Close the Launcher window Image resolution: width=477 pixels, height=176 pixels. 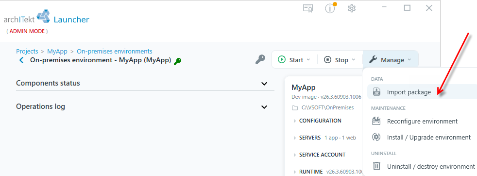click(x=429, y=8)
